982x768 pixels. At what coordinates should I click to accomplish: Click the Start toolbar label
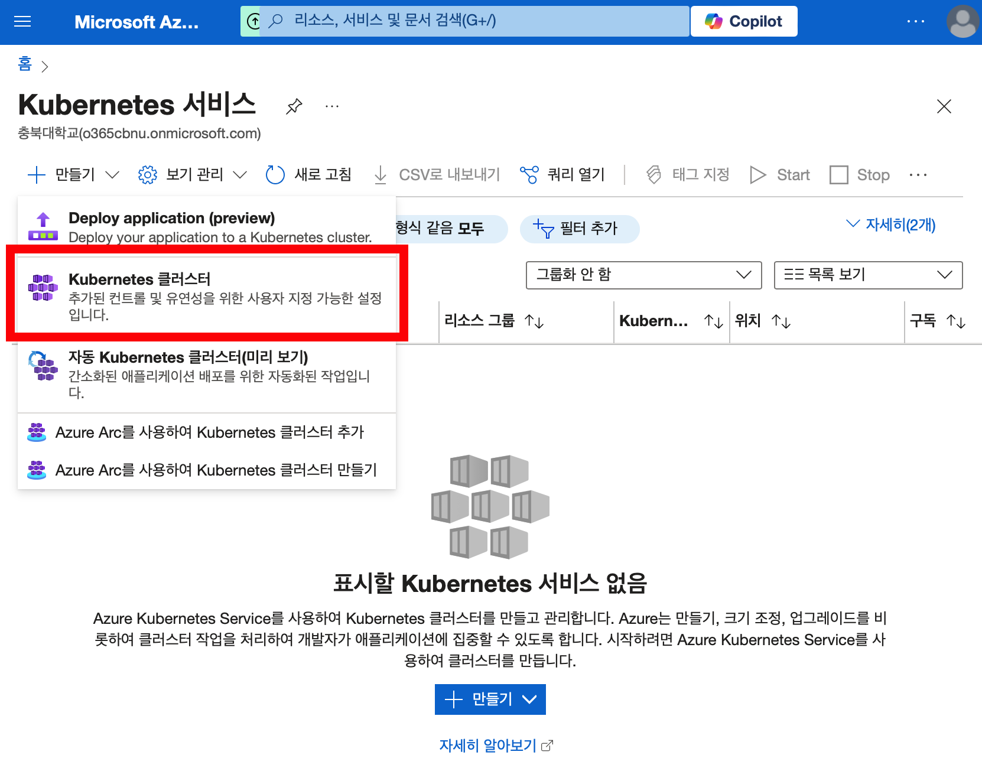point(793,175)
